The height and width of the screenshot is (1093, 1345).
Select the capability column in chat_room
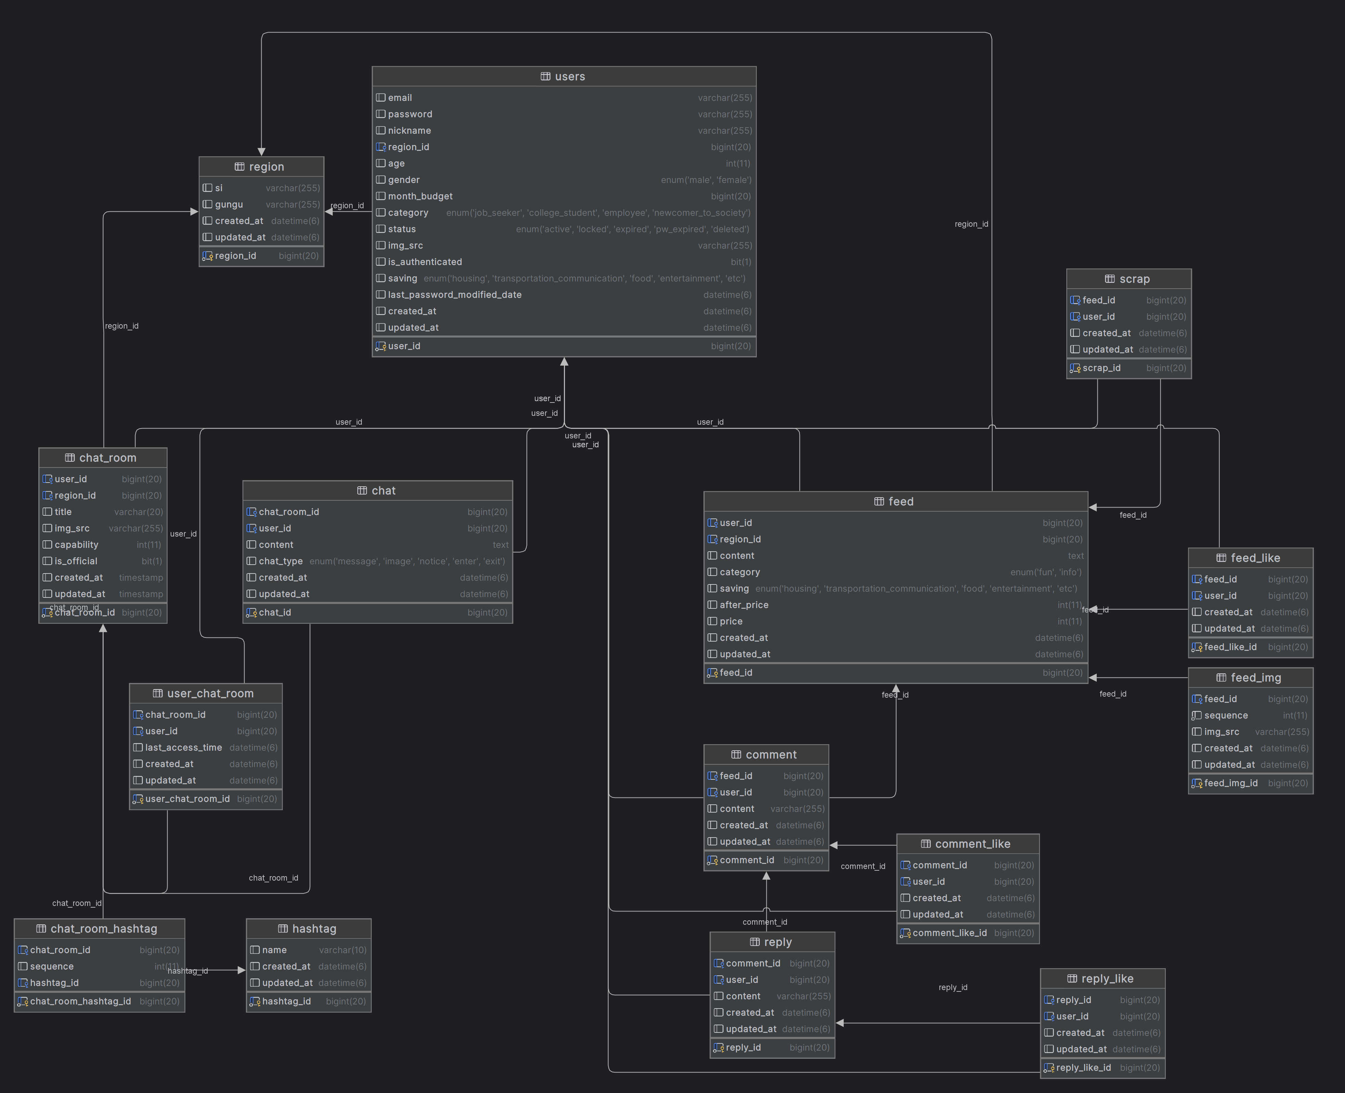click(x=103, y=544)
